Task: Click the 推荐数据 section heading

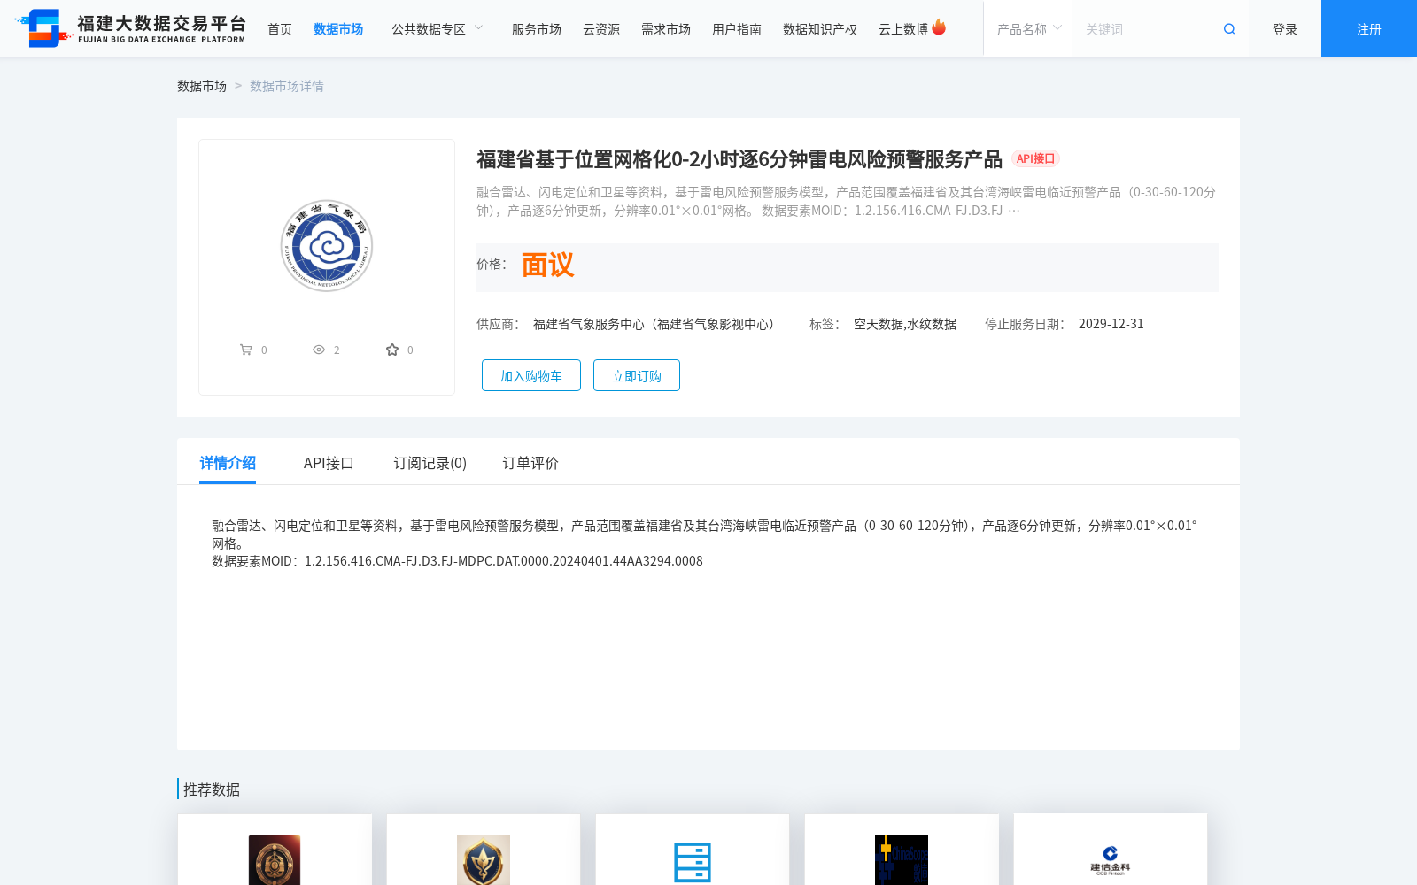Action: (x=212, y=789)
